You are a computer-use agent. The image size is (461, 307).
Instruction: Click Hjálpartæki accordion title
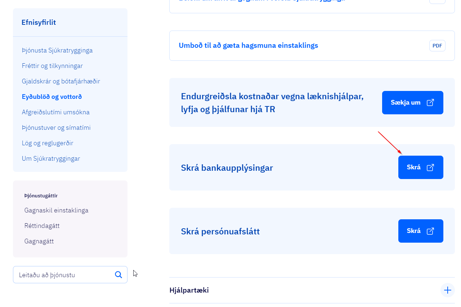(189, 290)
